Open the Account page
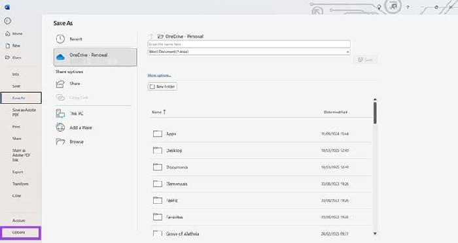 point(19,221)
